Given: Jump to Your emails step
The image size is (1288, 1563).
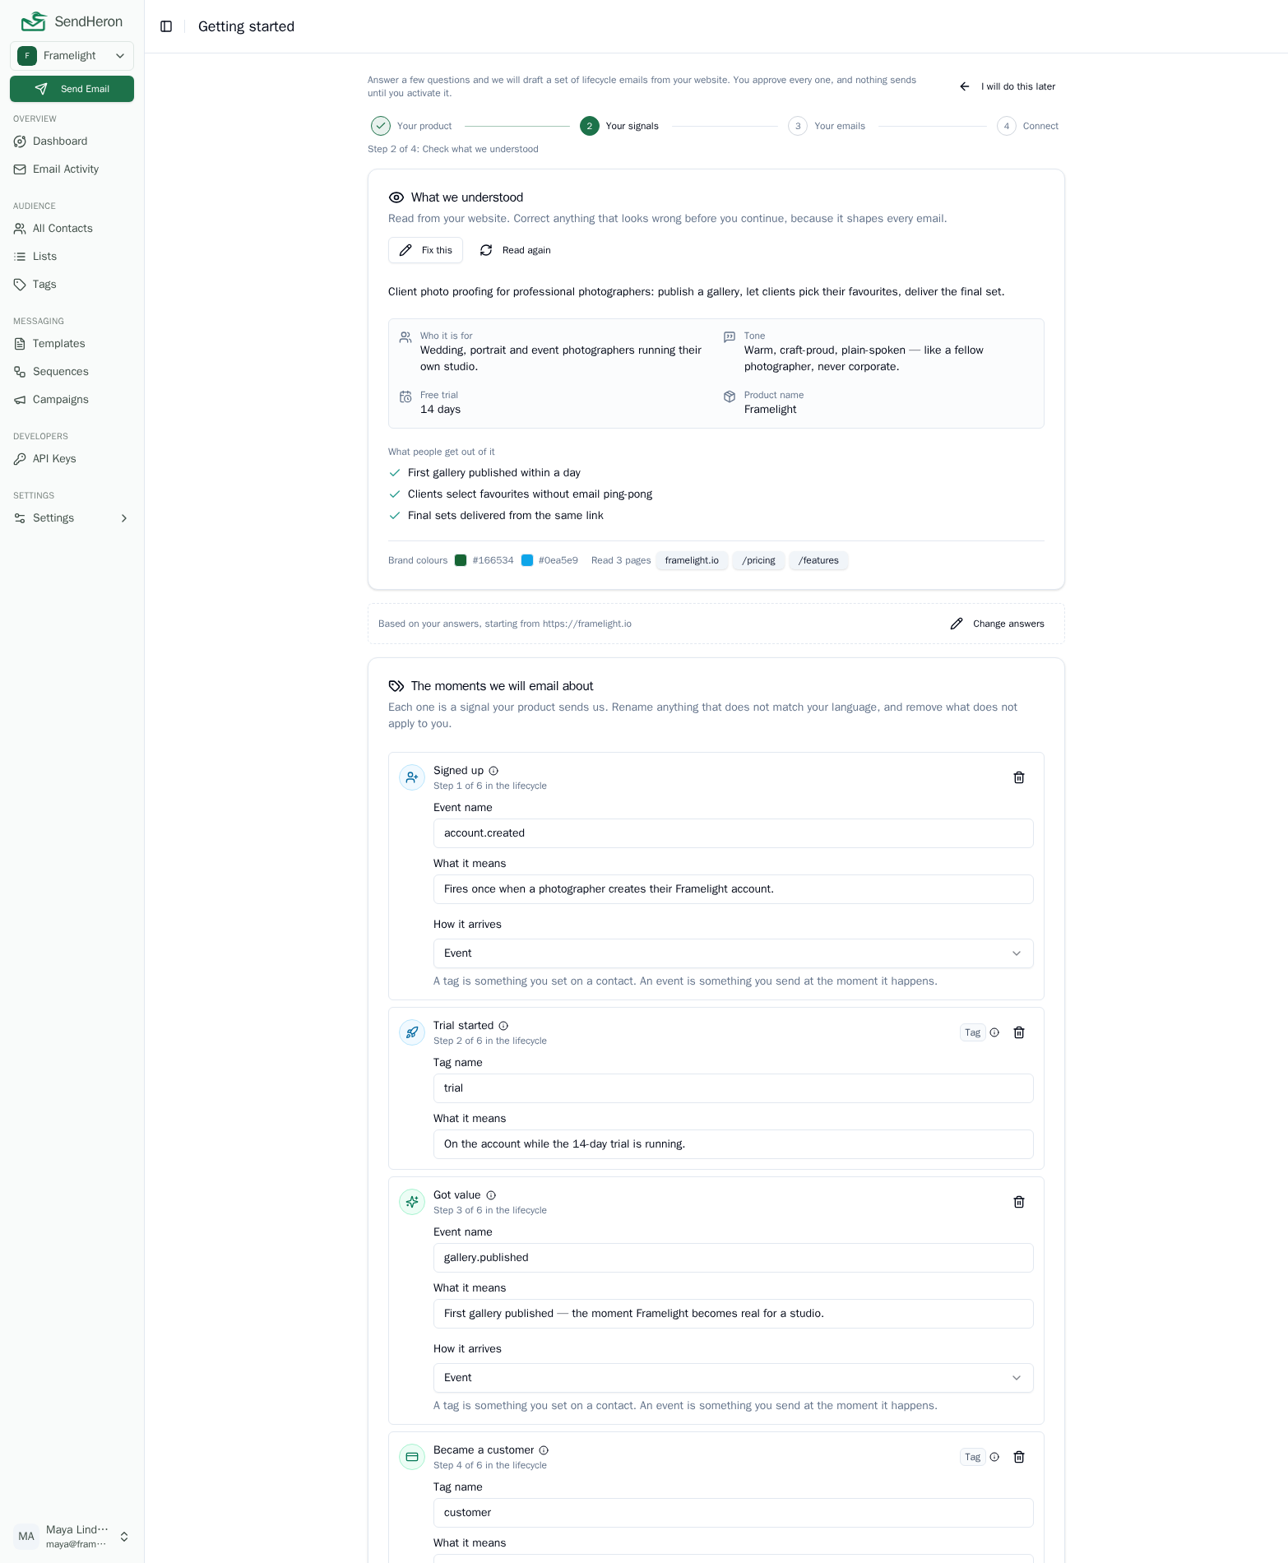Looking at the screenshot, I should pyautogui.click(x=827, y=126).
